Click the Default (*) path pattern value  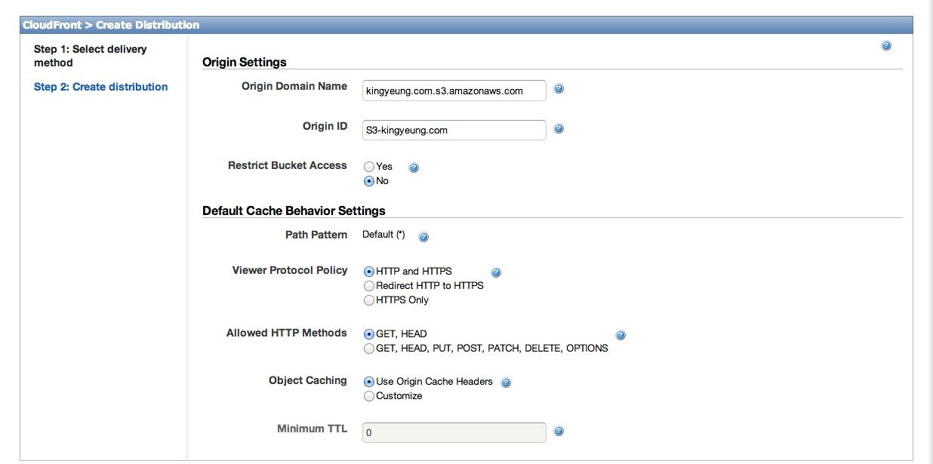click(x=383, y=235)
